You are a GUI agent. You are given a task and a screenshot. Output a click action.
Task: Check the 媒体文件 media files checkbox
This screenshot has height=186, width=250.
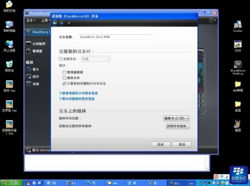tap(64, 78)
